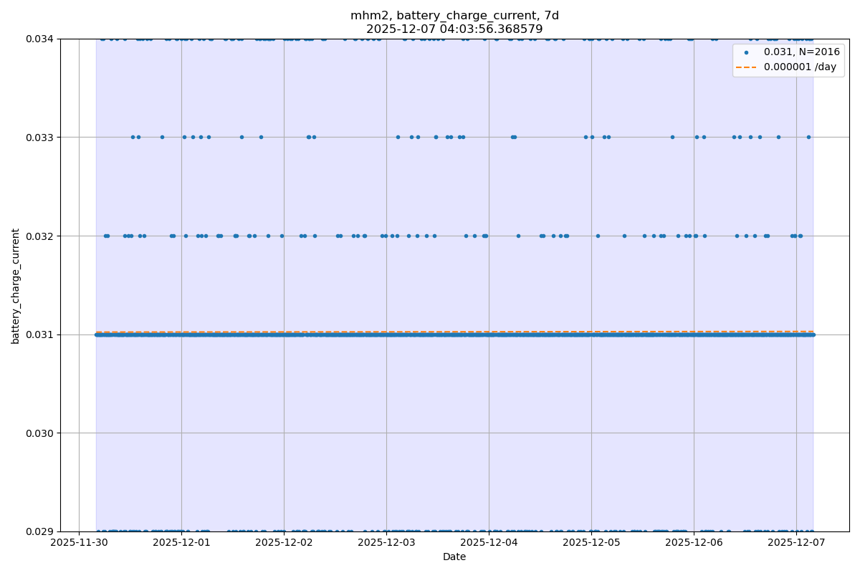
Task: Click the 2025-12-01 x-axis tick label
Action: [x=181, y=543]
